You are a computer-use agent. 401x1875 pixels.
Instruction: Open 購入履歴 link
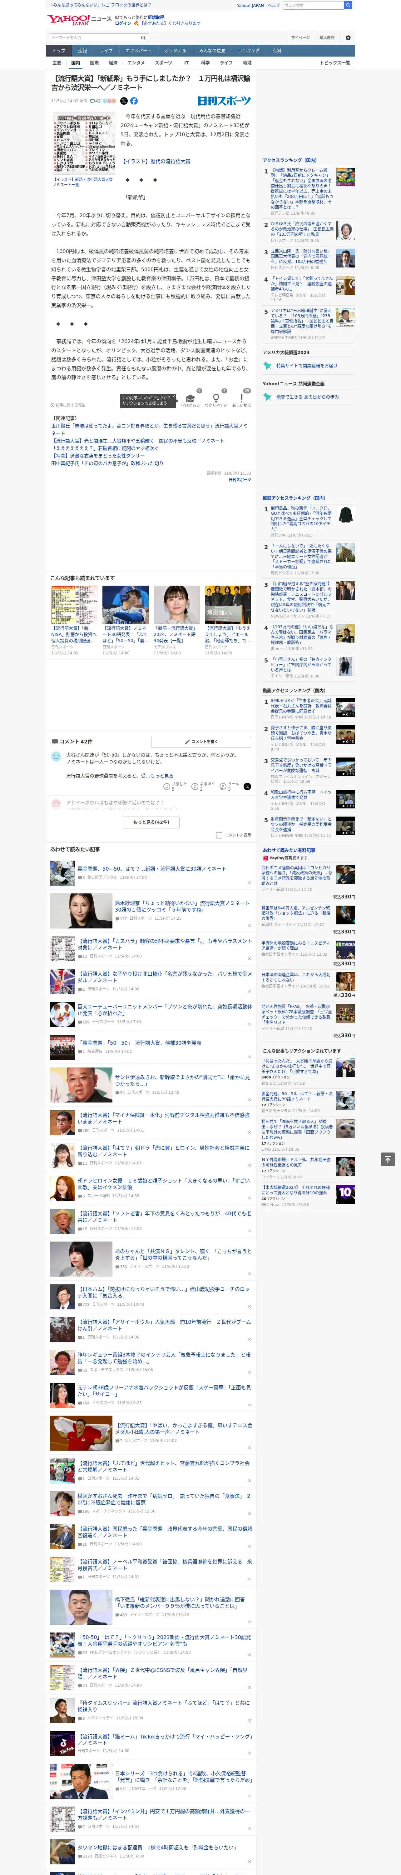point(327,37)
